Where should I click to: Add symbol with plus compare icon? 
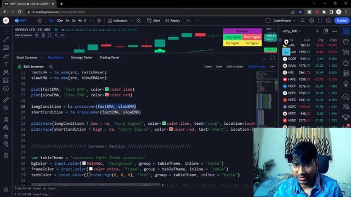click(39, 21)
